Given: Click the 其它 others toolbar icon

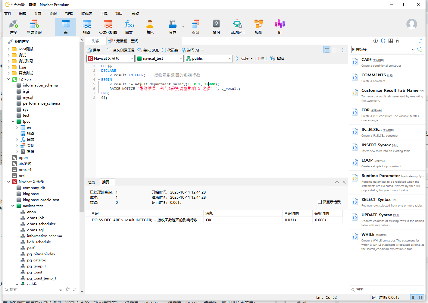Looking at the screenshot, I should pos(173,27).
